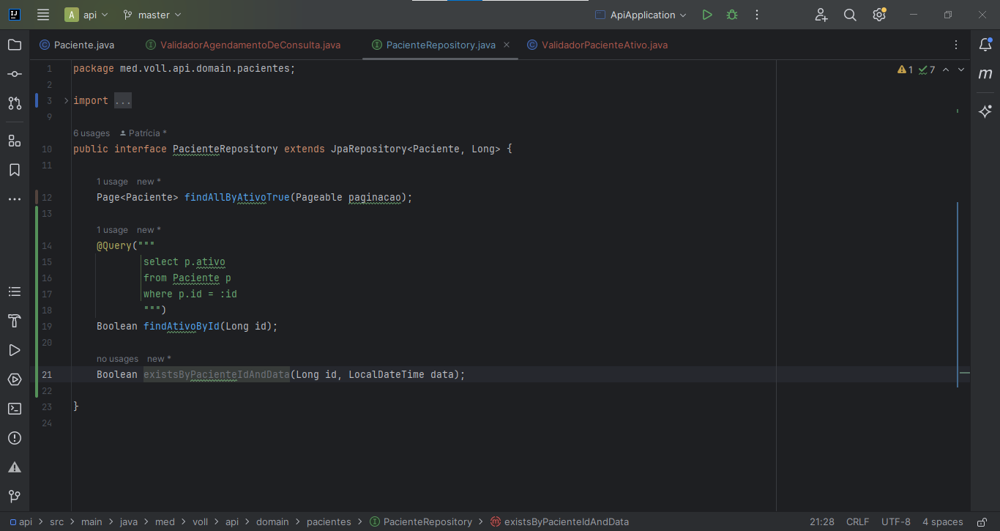
Task: Open Notifications bell panel
Action: coord(985,45)
